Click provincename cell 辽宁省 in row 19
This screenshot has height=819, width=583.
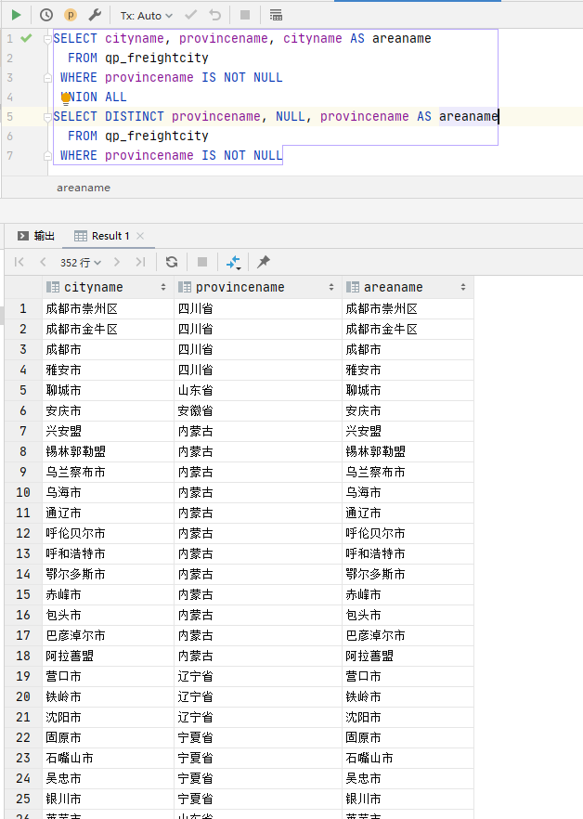pos(258,676)
